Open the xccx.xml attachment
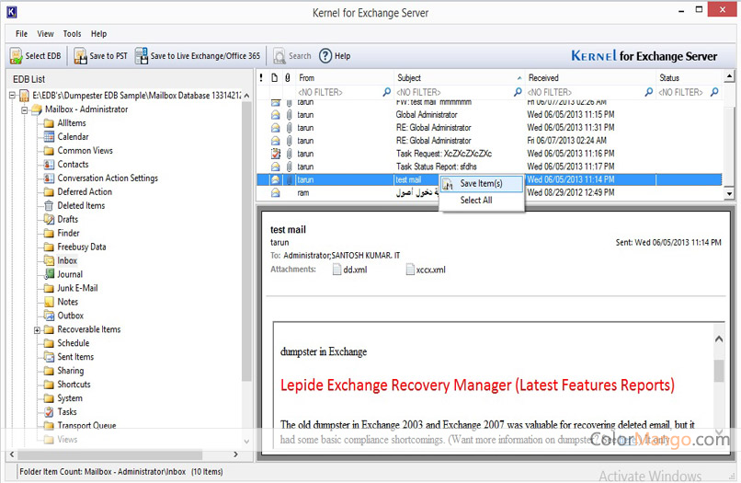Image resolution: width=741 pixels, height=483 pixels. coord(409,270)
